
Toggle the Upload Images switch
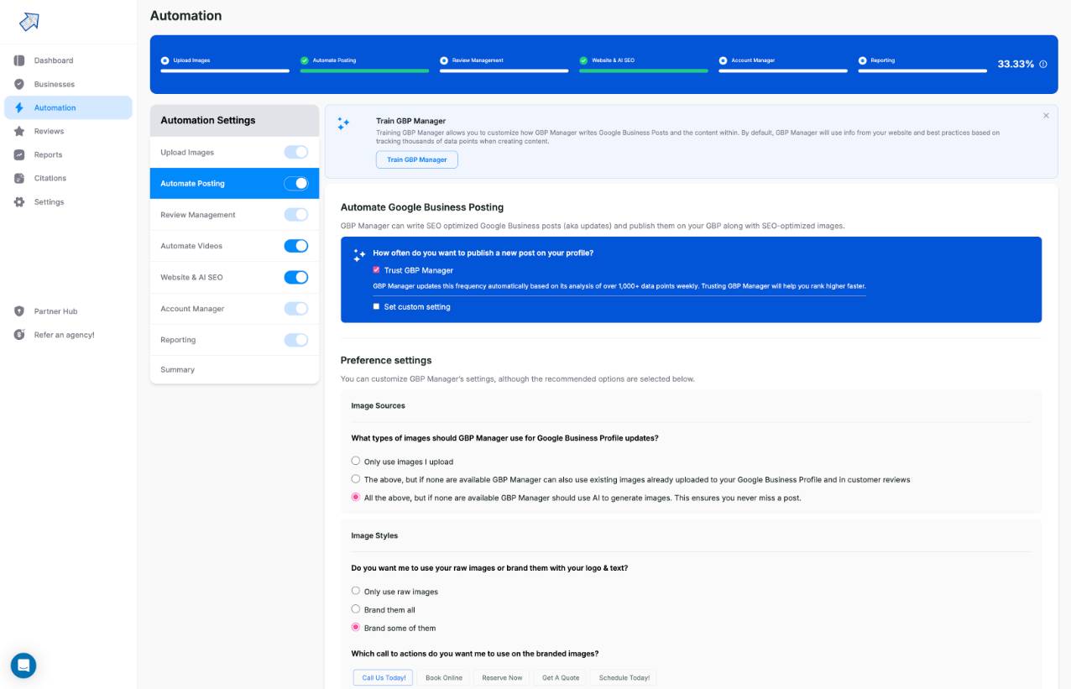(x=296, y=152)
